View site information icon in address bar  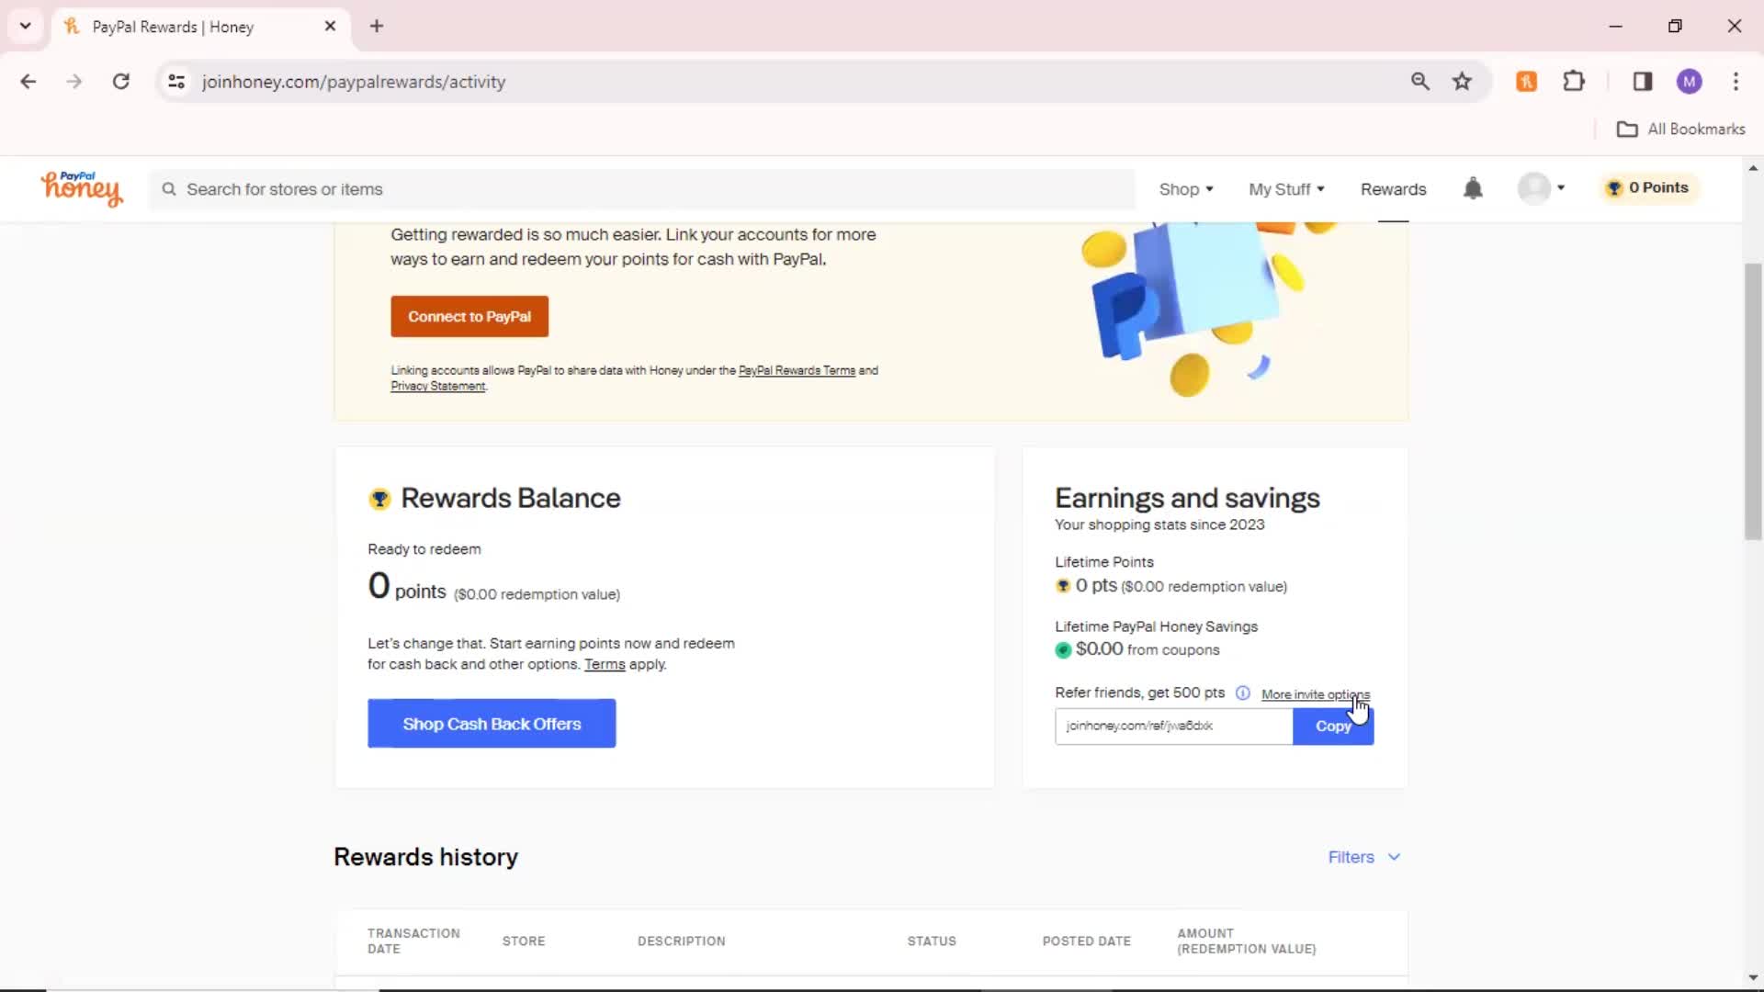[x=176, y=82]
